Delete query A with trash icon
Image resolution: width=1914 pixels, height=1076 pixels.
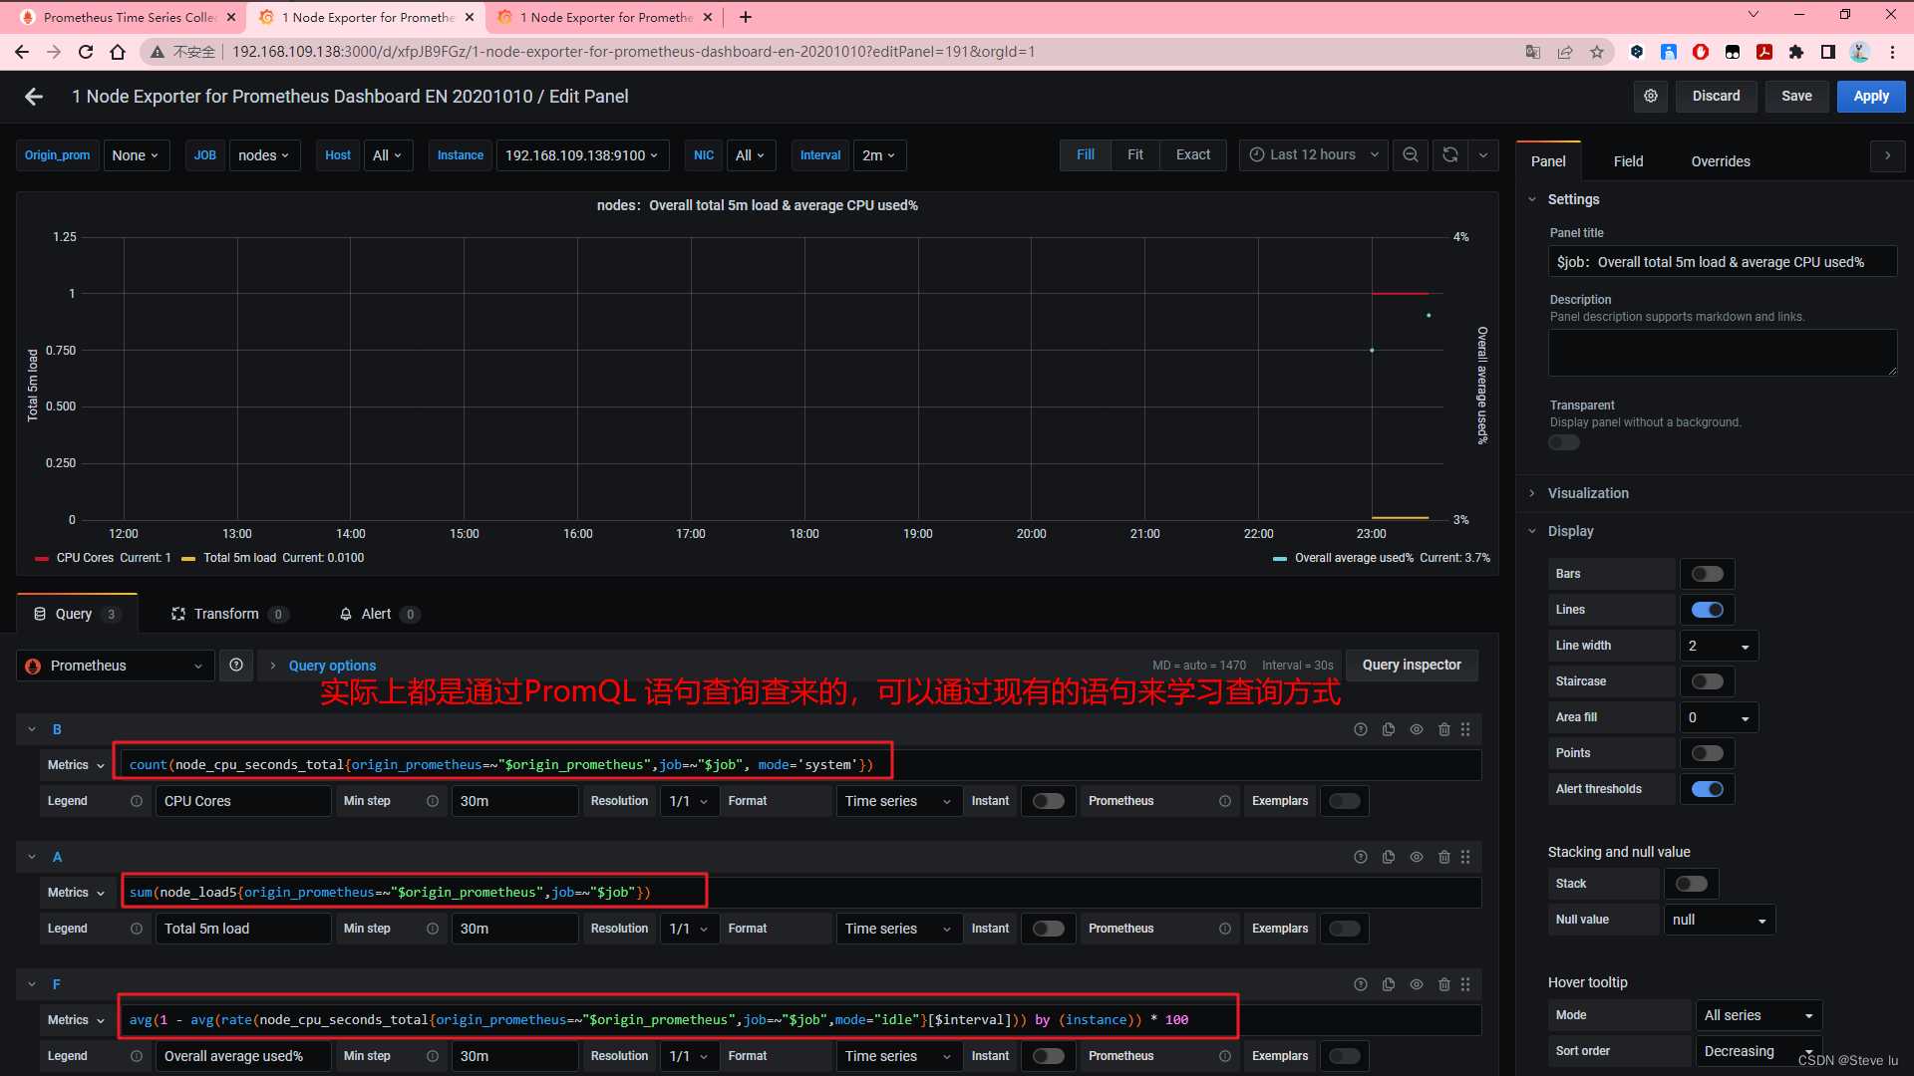click(x=1444, y=858)
